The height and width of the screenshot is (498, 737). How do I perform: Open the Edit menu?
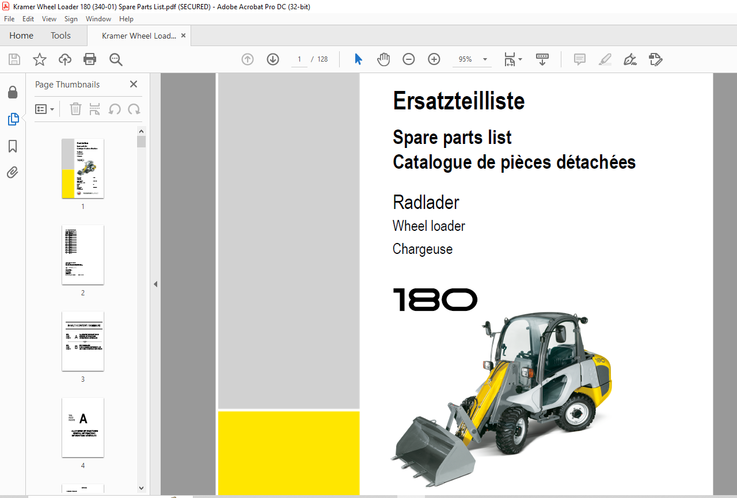pos(28,19)
